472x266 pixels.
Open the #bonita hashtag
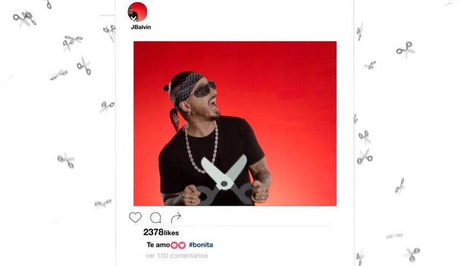[x=201, y=245]
